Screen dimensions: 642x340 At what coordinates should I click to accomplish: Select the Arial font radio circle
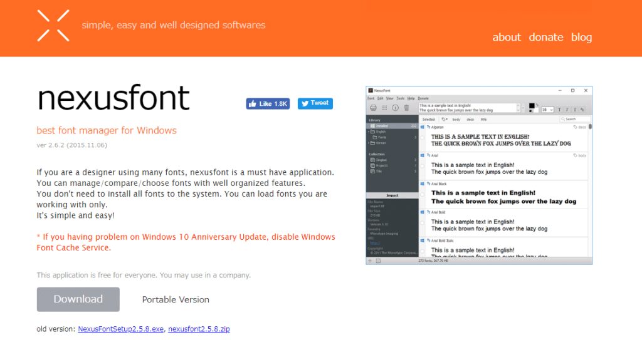point(423,166)
